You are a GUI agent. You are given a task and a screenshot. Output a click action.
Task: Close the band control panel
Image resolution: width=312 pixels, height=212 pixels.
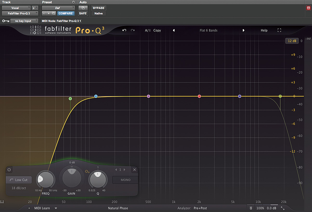[134, 170]
